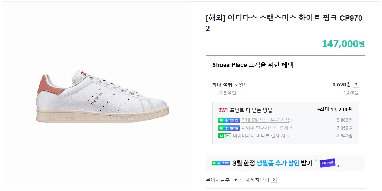Click the question mark next to 카드 자세히보기
This screenshot has width=382, height=191.
click(274, 180)
